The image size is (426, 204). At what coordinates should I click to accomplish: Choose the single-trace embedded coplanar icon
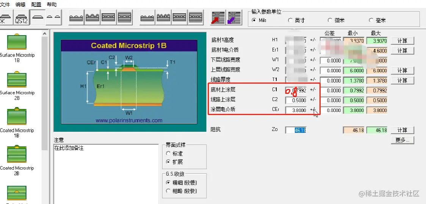click(x=108, y=17)
